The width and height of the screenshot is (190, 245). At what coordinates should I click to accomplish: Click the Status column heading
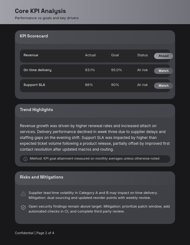[x=142, y=55]
